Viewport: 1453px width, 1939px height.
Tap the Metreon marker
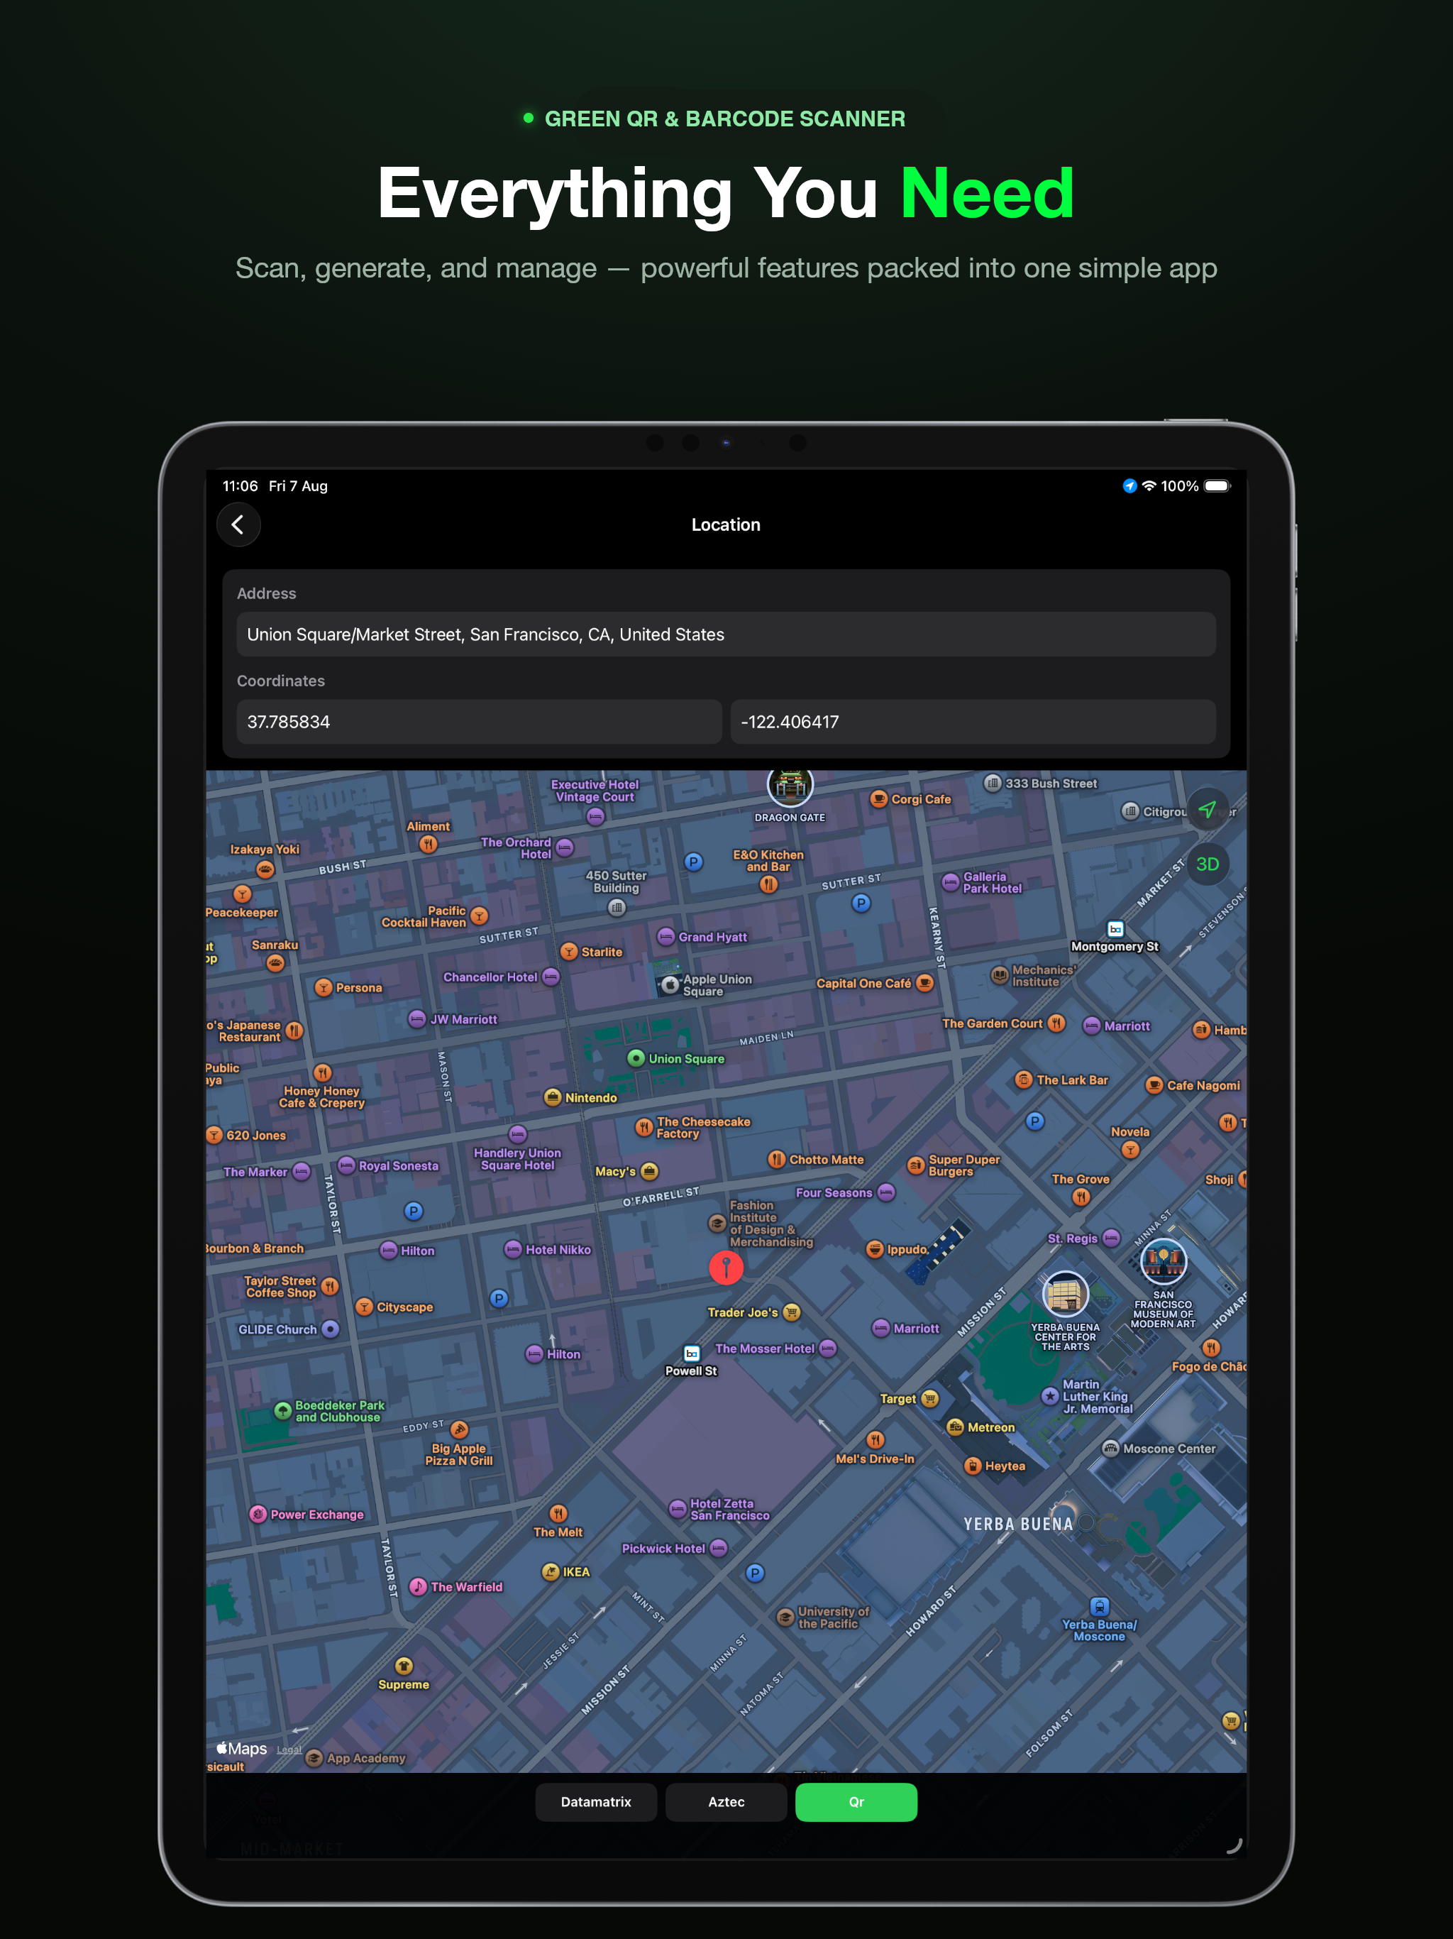tap(955, 1427)
